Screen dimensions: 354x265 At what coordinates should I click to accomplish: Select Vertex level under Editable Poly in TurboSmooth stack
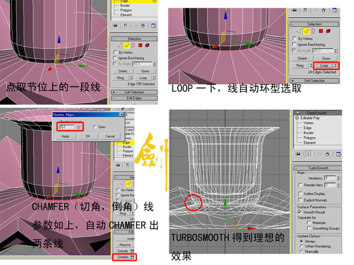[x=308, y=123]
